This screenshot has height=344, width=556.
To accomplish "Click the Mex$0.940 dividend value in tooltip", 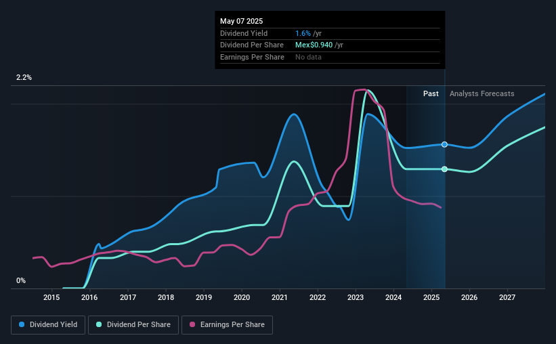I will coord(314,45).
